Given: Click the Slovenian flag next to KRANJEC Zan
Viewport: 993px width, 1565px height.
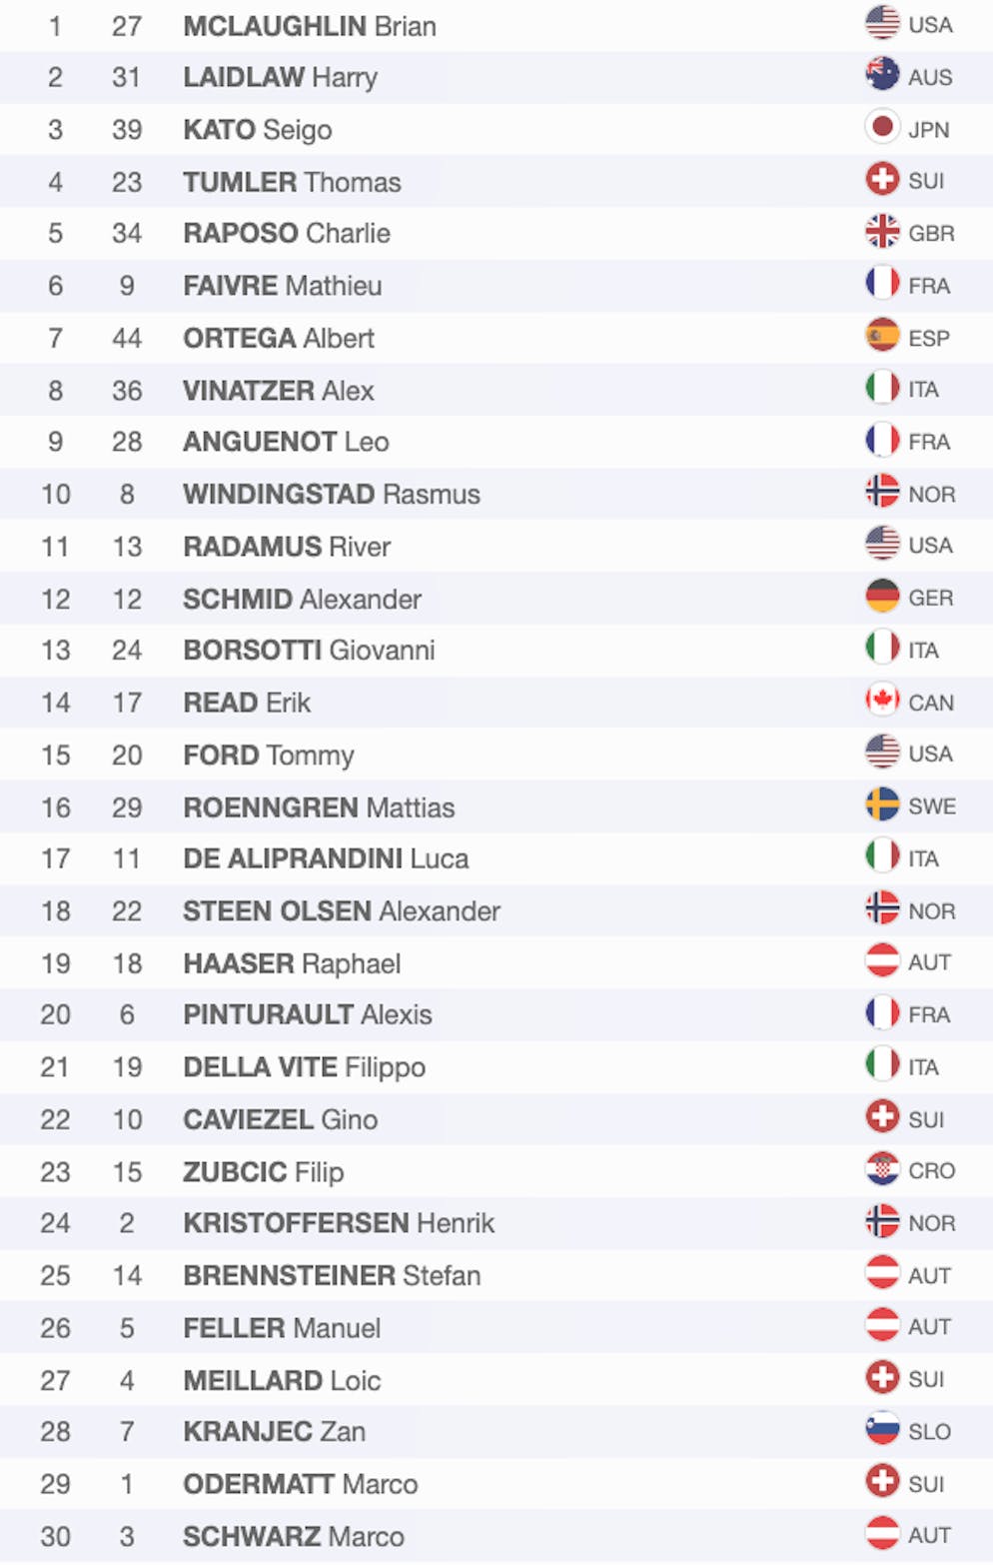Looking at the screenshot, I should pyautogui.click(x=882, y=1430).
